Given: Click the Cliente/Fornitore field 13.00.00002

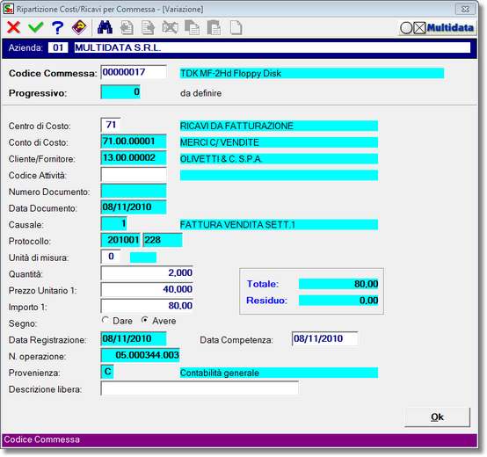Looking at the screenshot, I should (x=134, y=157).
